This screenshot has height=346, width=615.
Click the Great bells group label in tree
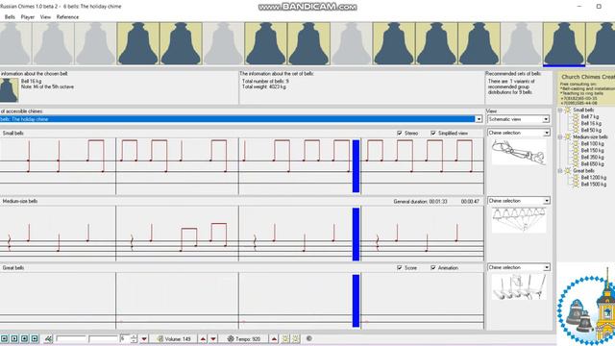[x=583, y=171]
